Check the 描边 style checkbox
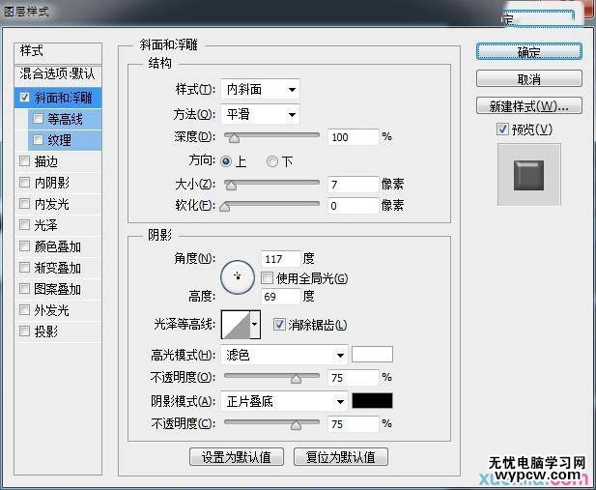The height and width of the screenshot is (490, 596). [x=24, y=161]
